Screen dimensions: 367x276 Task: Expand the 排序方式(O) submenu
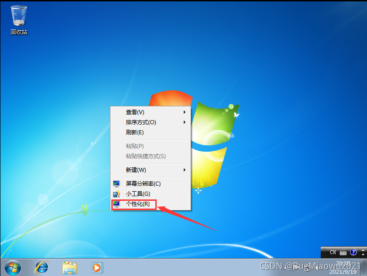point(150,122)
